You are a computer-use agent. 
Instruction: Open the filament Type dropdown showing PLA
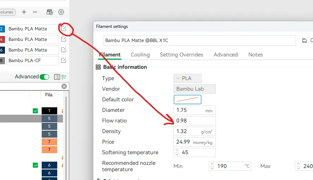point(188,78)
